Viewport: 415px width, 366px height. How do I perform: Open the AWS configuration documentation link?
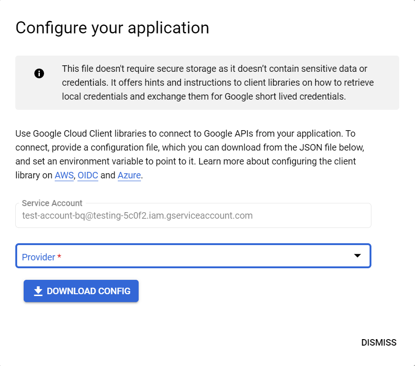point(64,175)
